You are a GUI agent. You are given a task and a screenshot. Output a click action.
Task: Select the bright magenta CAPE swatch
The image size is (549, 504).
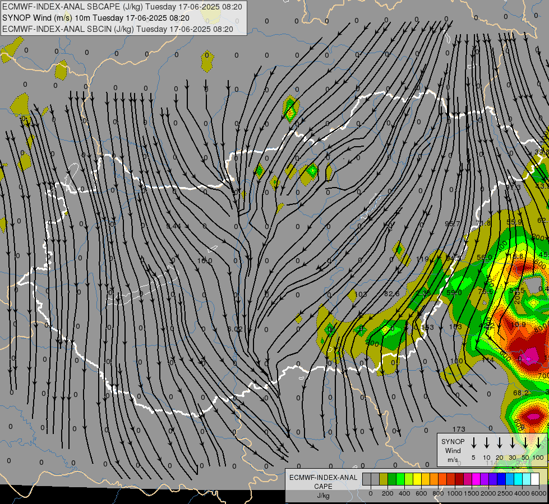coord(477,479)
